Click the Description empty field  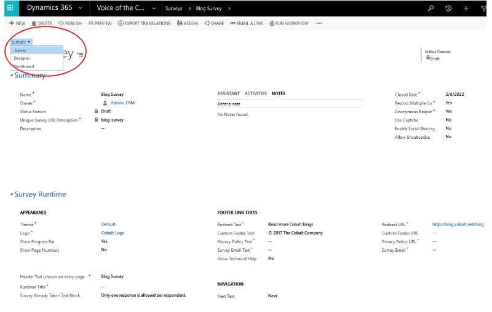click(x=103, y=128)
